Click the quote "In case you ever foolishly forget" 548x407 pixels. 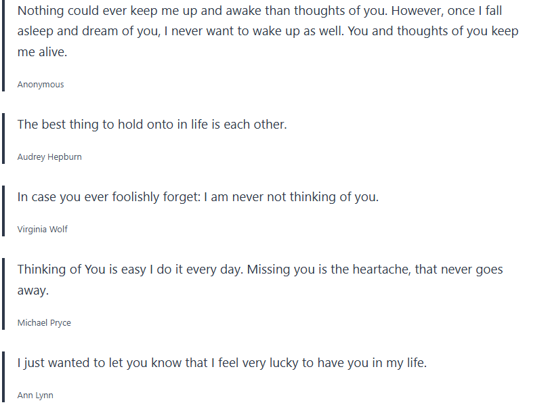tap(198, 197)
